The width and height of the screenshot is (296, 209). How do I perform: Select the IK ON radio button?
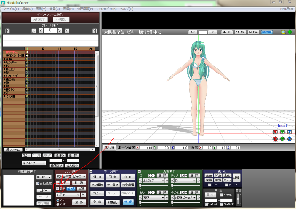click(58, 200)
